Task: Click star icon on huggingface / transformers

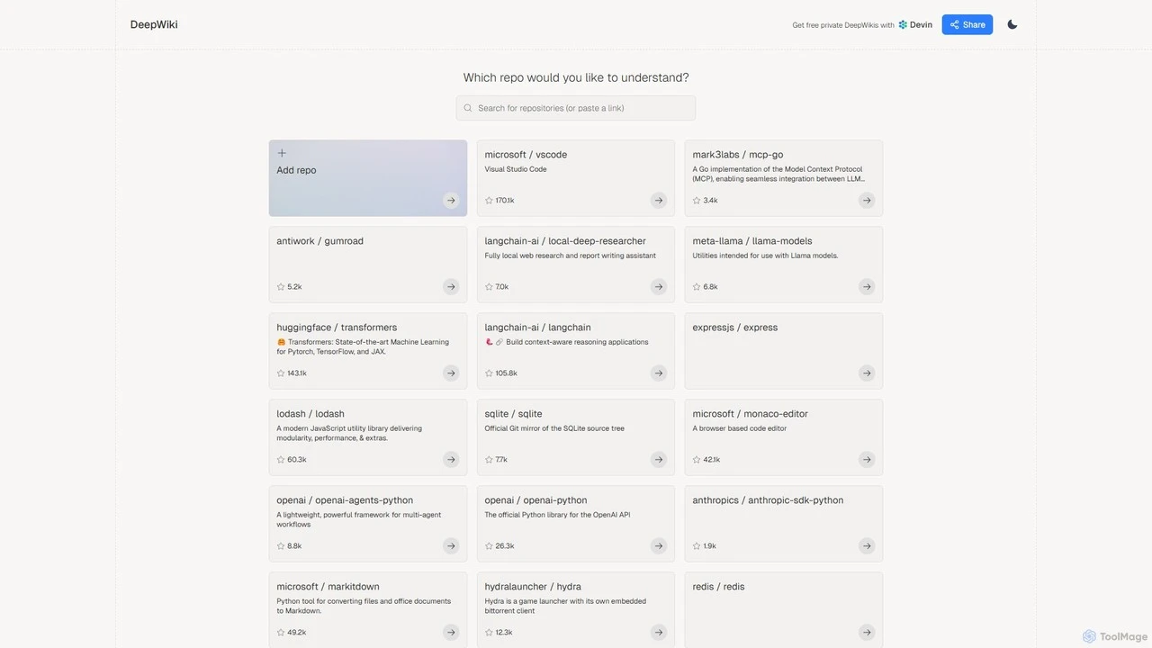Action: (x=281, y=373)
